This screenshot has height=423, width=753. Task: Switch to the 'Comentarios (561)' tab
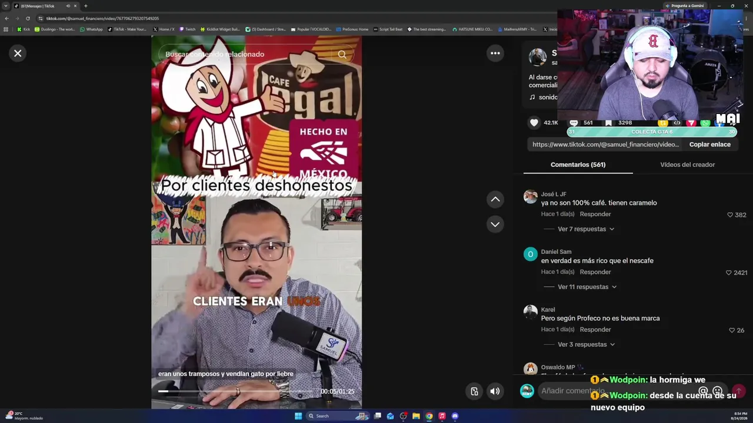[x=578, y=164]
